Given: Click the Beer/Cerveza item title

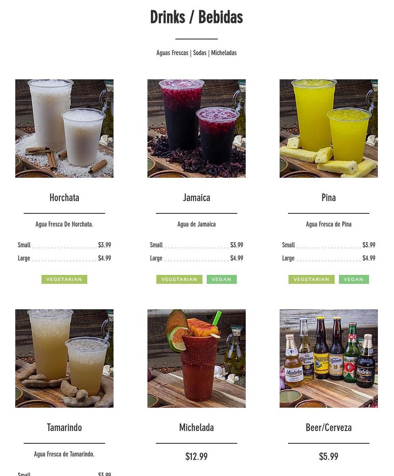Looking at the screenshot, I should pyautogui.click(x=328, y=428).
